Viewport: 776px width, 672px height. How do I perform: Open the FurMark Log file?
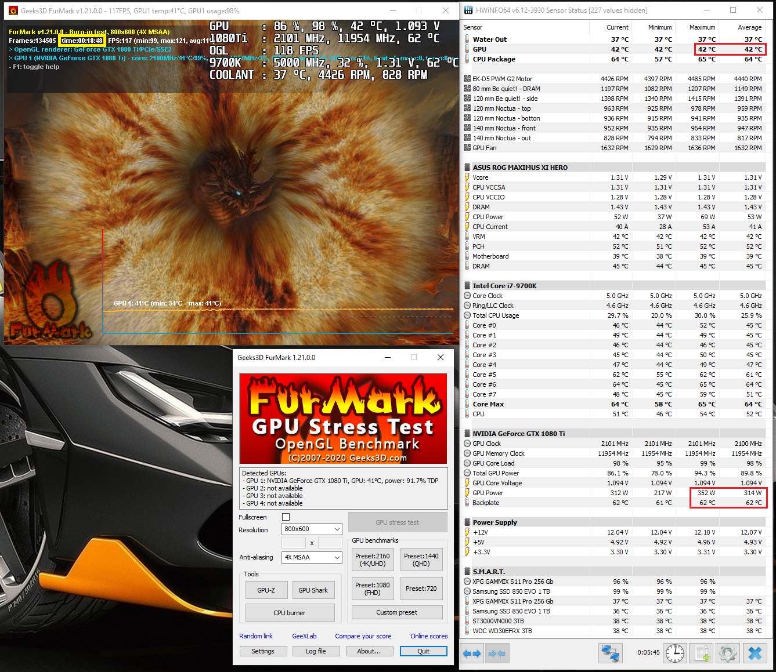tap(316, 651)
